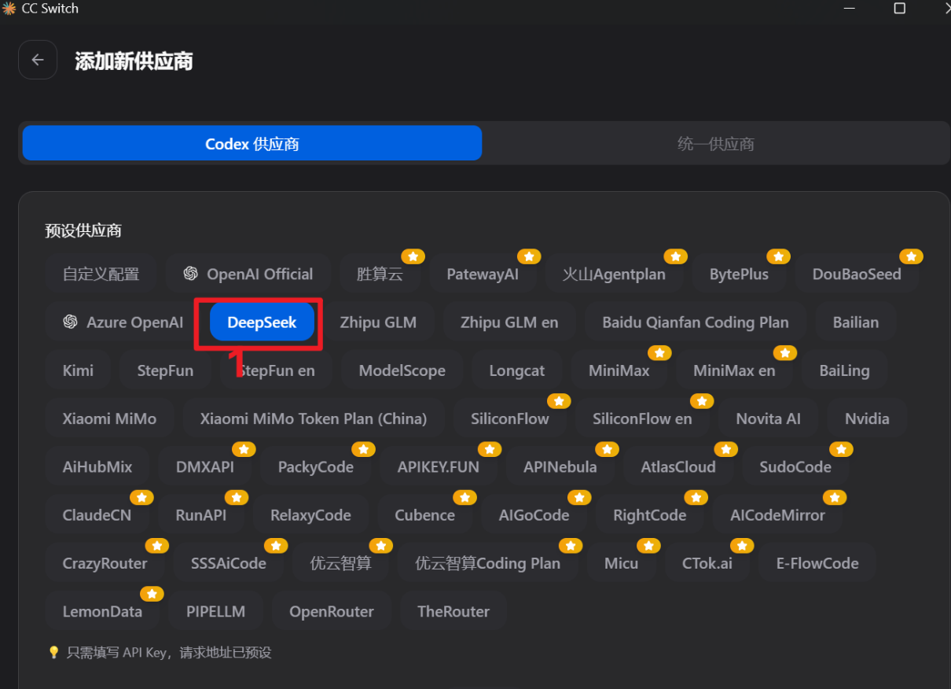Pick the DouBaoSeed preset
Screen dimensions: 951x689
pos(857,274)
